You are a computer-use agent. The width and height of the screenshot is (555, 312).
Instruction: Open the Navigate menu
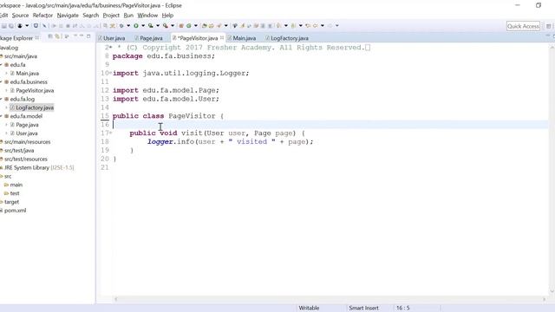(x=68, y=16)
